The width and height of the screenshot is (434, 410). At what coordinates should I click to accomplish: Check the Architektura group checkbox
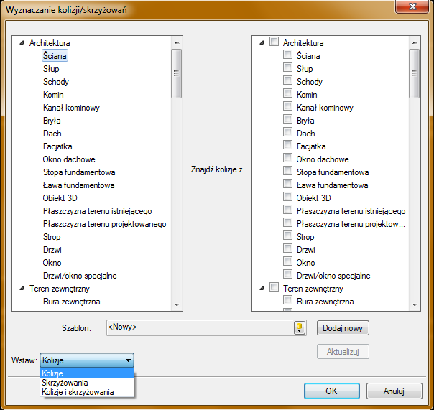274,42
